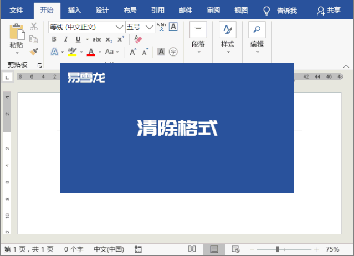Apply red font color
The image size is (354, 256).
pyautogui.click(x=91, y=52)
